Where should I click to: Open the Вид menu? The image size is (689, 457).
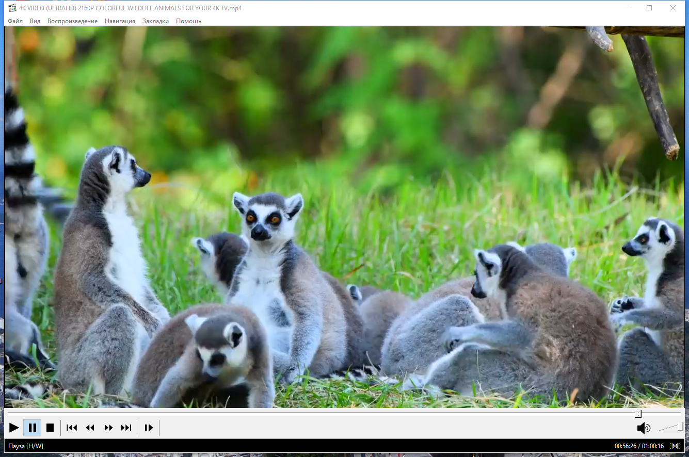(x=35, y=21)
